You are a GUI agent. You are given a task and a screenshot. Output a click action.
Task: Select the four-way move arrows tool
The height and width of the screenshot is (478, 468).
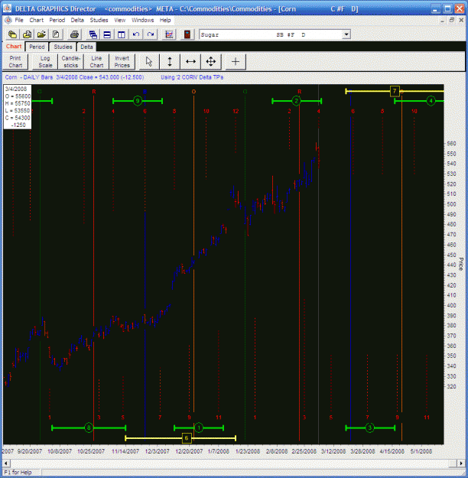tap(211, 62)
